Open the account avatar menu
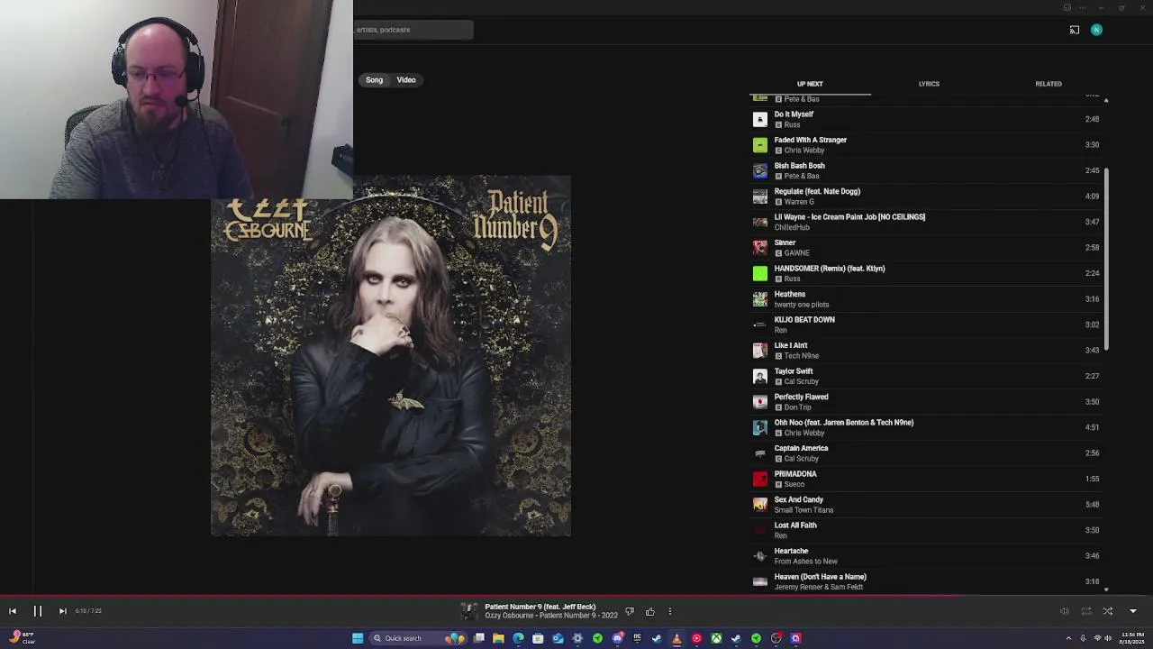Viewport: 1153px width, 649px height. click(x=1096, y=30)
